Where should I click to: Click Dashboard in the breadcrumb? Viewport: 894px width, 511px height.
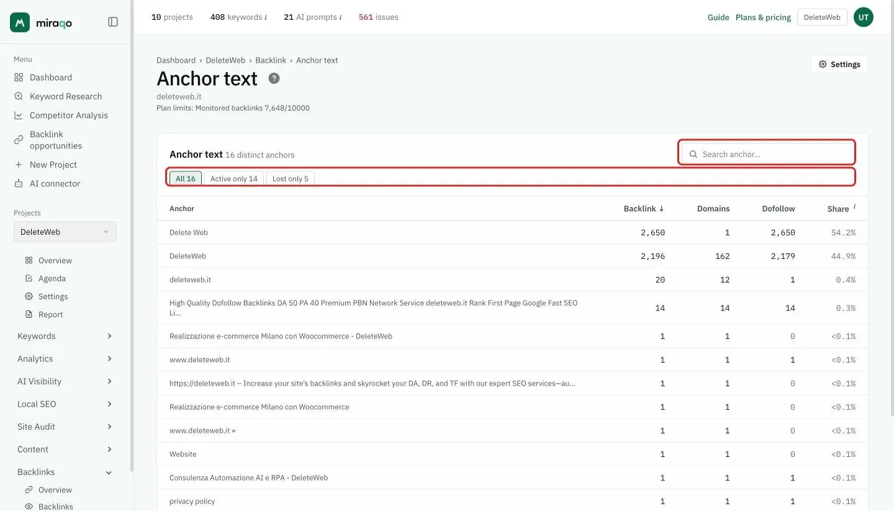click(x=176, y=60)
